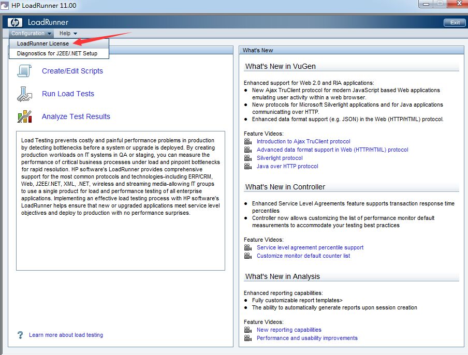Click the HP logo icon in the header

coord(15,22)
